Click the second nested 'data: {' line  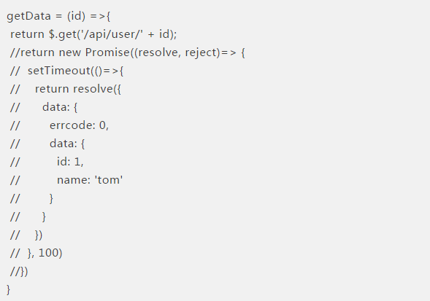point(67,144)
